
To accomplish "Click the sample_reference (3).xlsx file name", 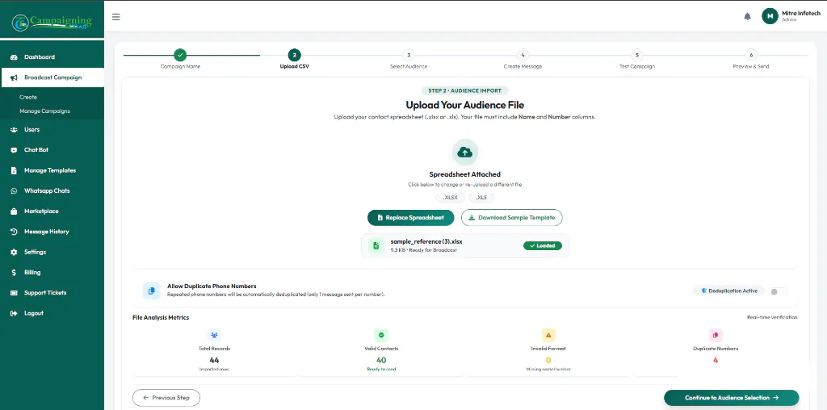I will pyautogui.click(x=426, y=241).
